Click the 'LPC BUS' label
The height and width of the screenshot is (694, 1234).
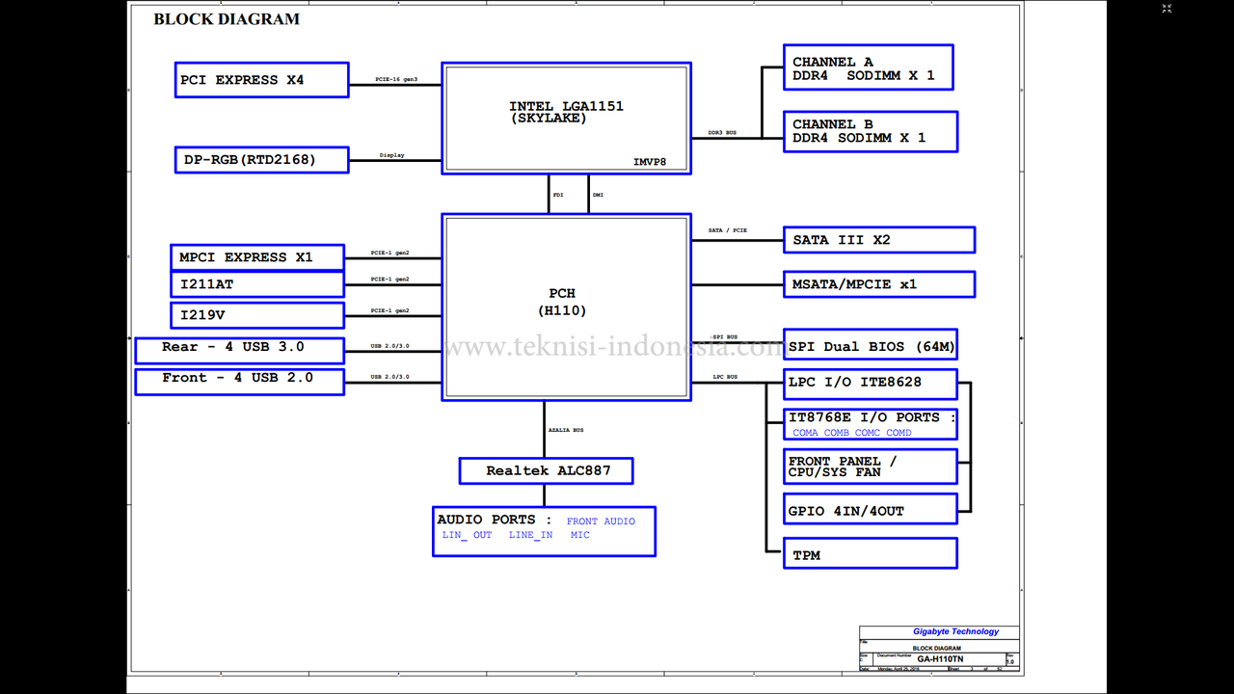725,377
